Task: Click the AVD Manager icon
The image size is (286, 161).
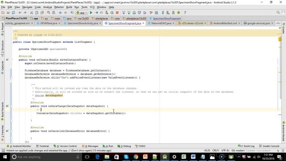Action: click(x=168, y=13)
